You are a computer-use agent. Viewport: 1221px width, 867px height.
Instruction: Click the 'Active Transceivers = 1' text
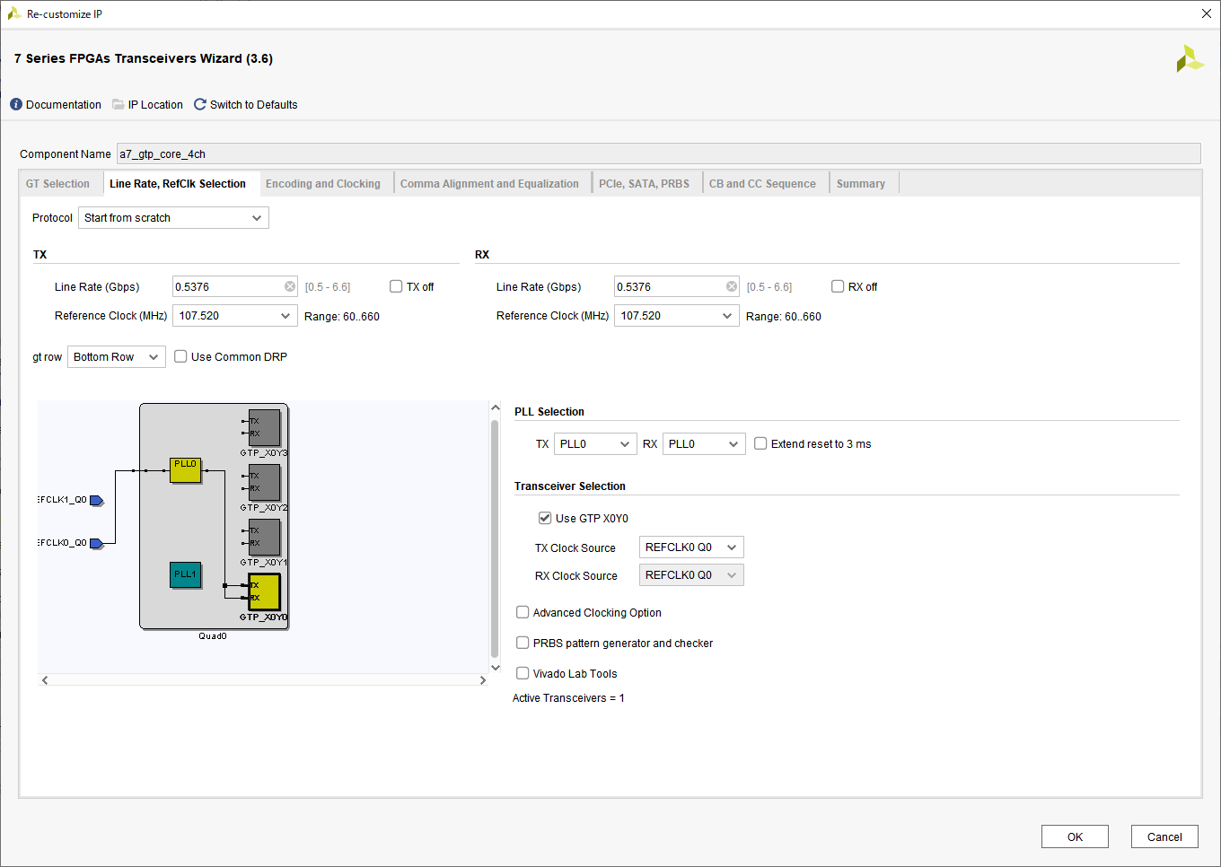568,698
